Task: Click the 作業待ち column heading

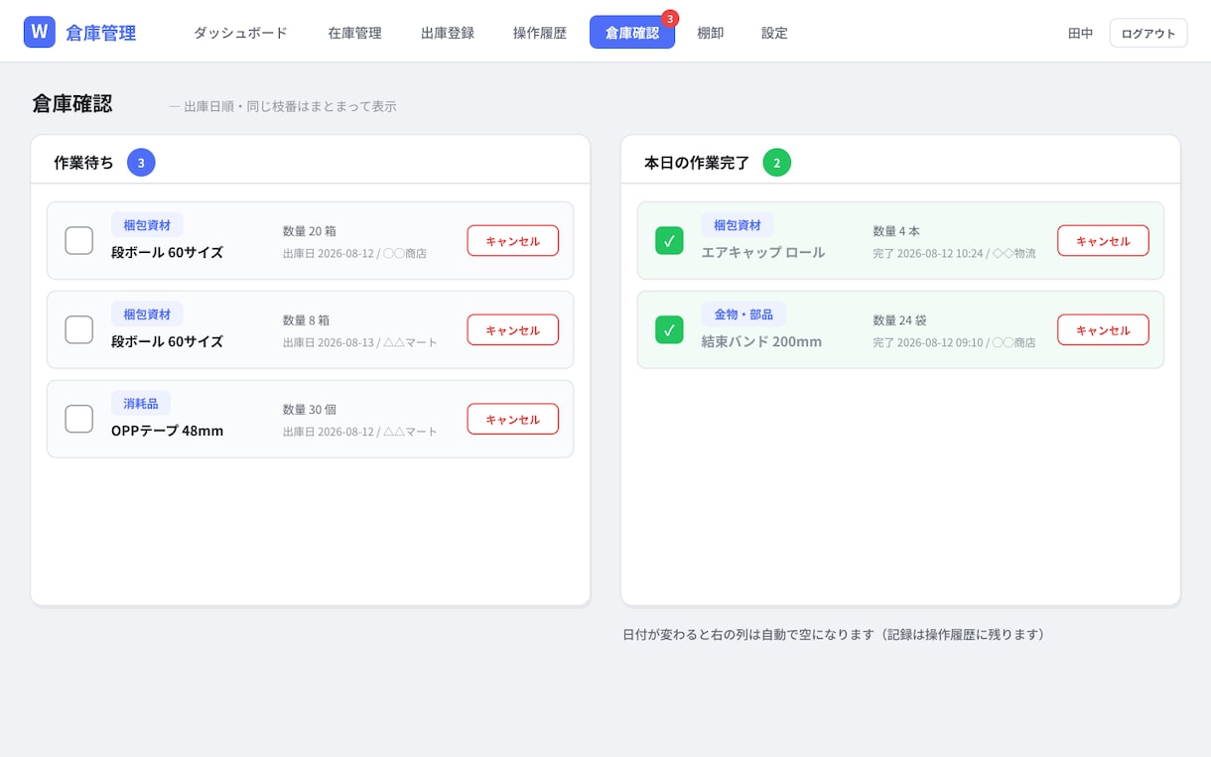Action: pos(83,162)
